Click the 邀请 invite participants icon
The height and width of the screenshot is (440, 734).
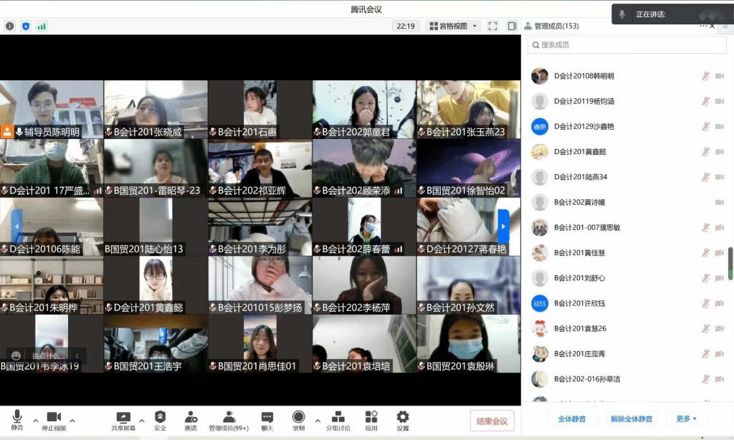(x=191, y=420)
